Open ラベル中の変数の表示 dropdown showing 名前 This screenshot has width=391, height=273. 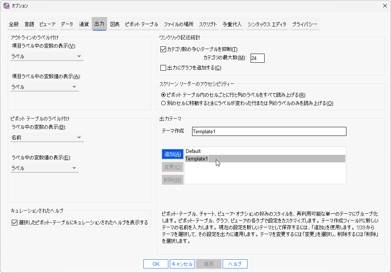click(x=47, y=137)
